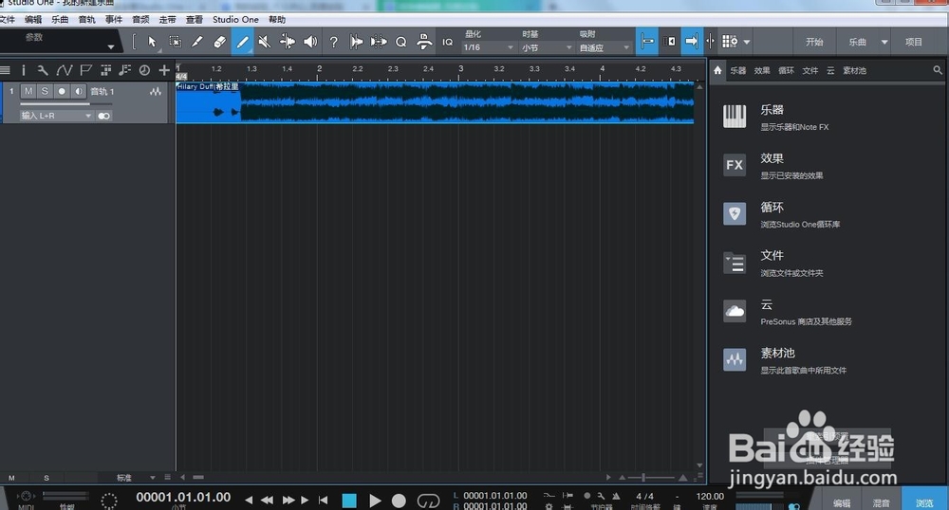949x510 pixels.
Task: Mute track 1 with M button
Action: tap(28, 91)
